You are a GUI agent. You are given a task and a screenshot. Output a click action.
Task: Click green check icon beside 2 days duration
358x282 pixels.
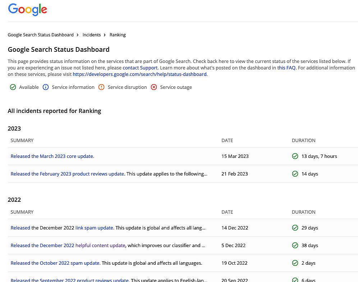(x=295, y=263)
